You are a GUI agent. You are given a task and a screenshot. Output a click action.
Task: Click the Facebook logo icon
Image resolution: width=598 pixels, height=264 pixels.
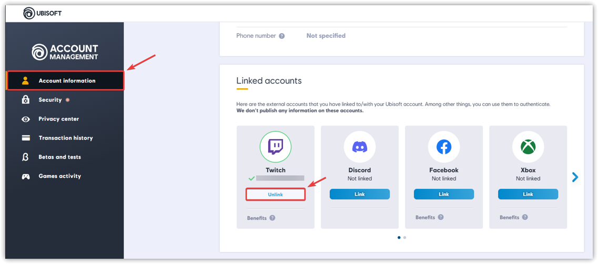click(444, 146)
